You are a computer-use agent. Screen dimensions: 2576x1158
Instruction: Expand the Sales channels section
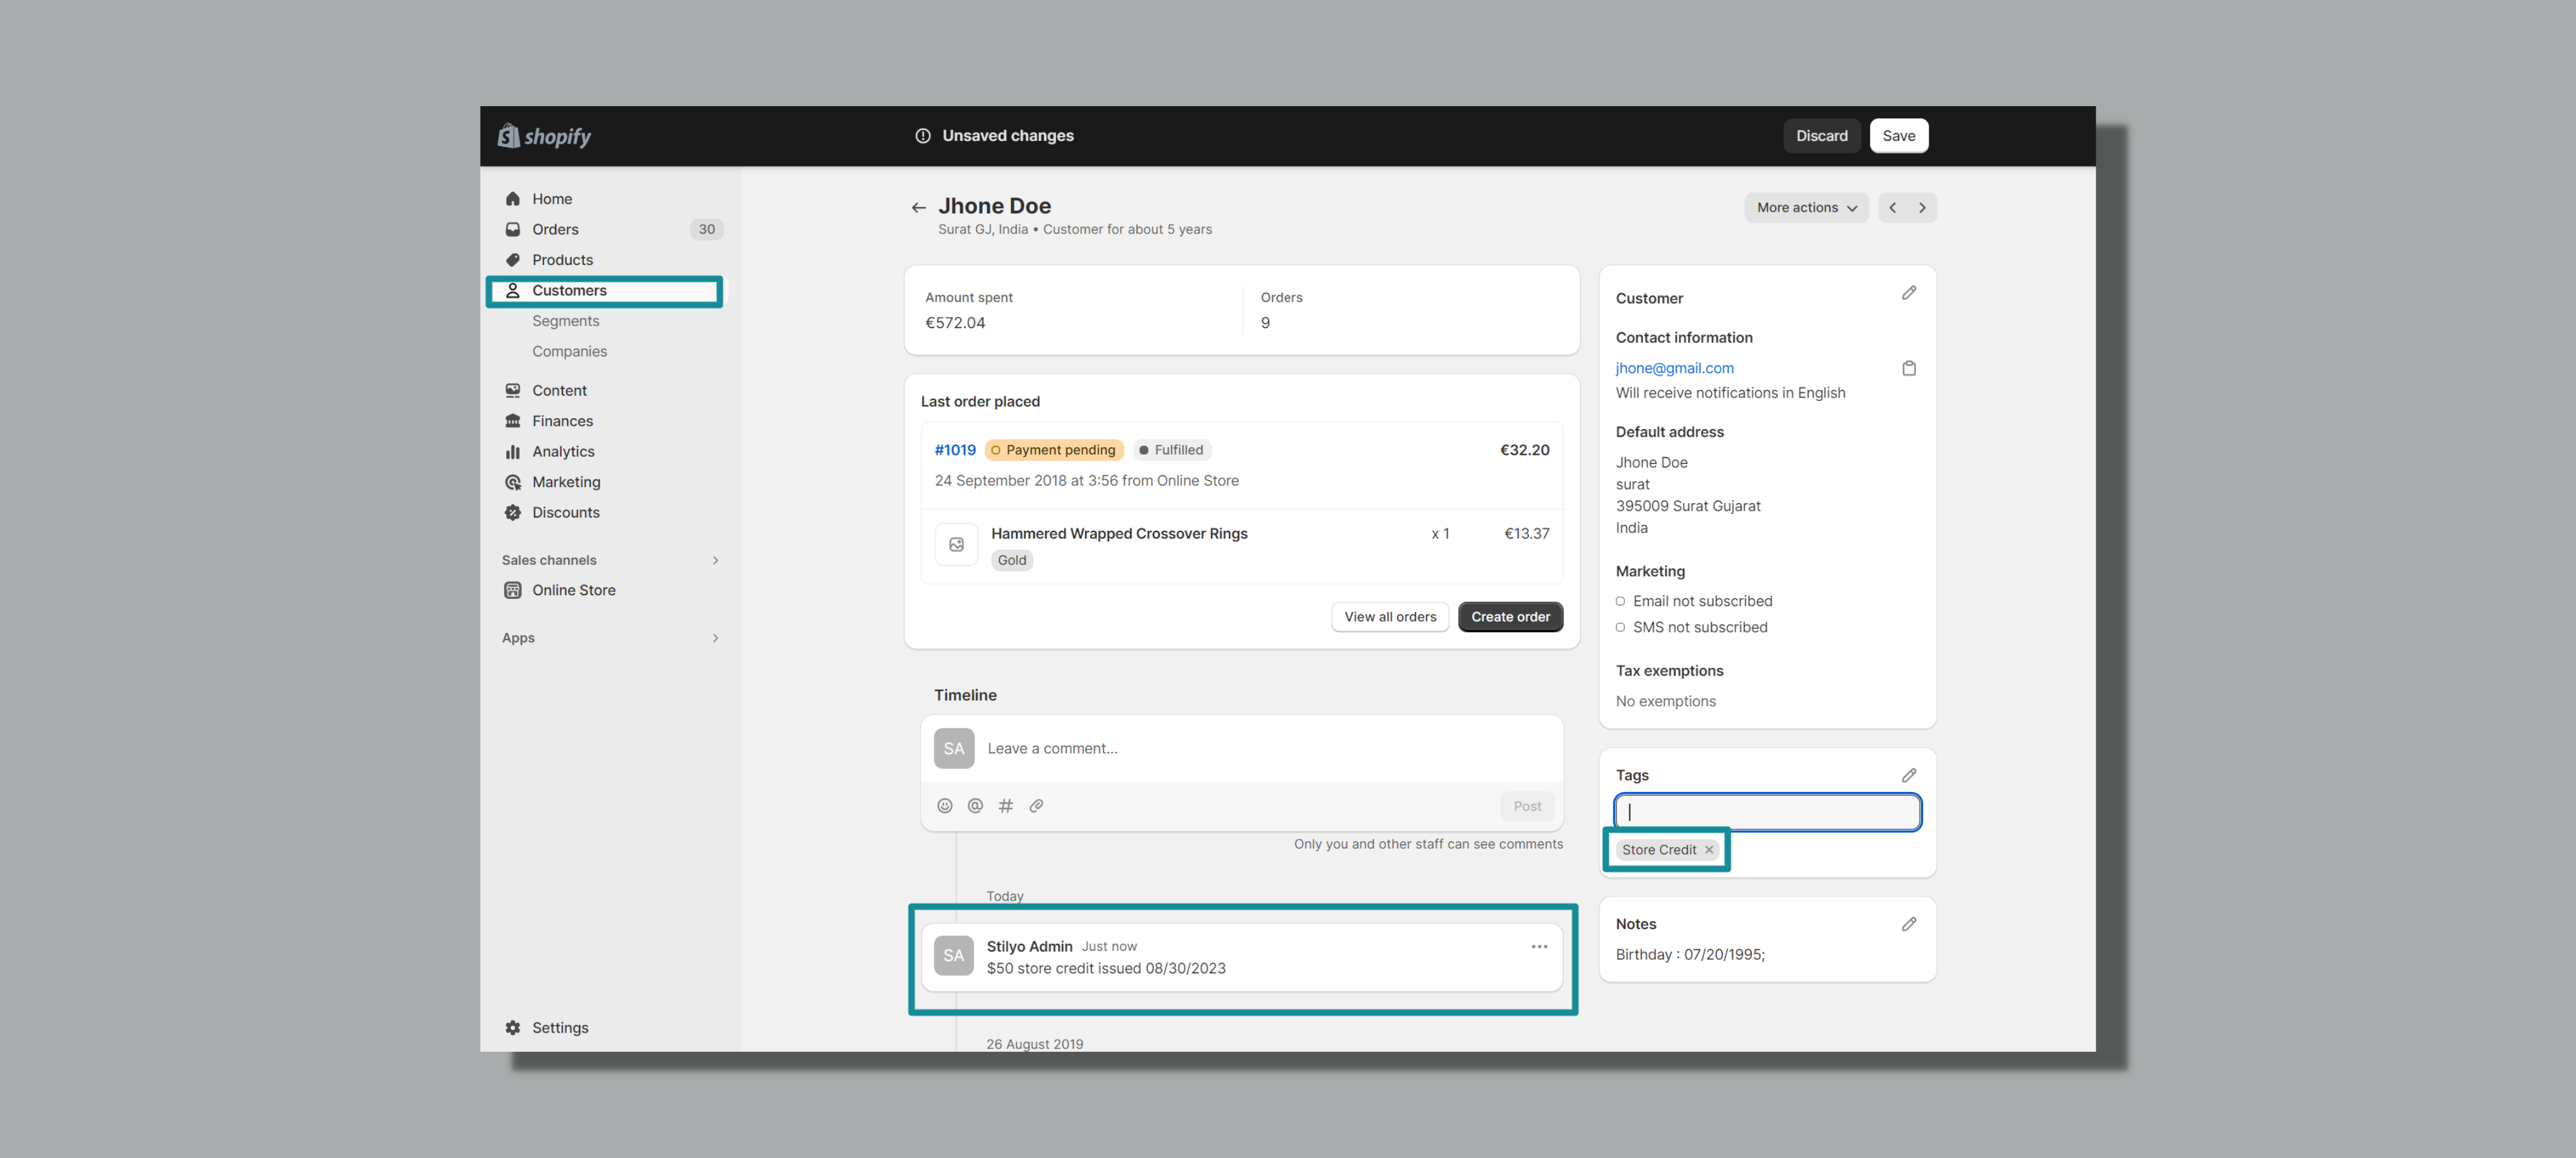[715, 560]
